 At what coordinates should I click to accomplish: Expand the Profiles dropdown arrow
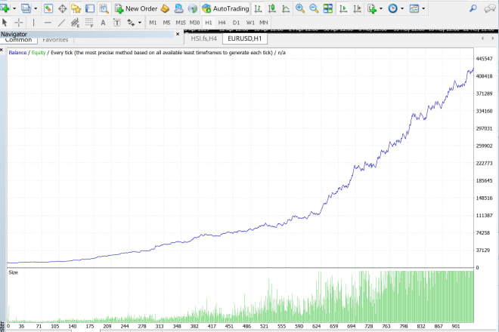36,8
